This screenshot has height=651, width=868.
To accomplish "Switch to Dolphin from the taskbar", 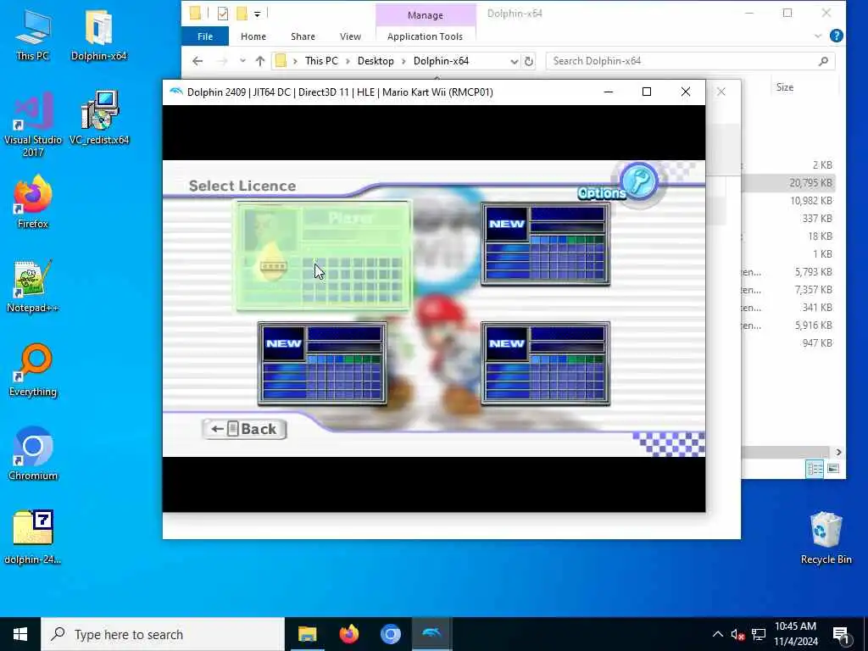I will [x=431, y=634].
